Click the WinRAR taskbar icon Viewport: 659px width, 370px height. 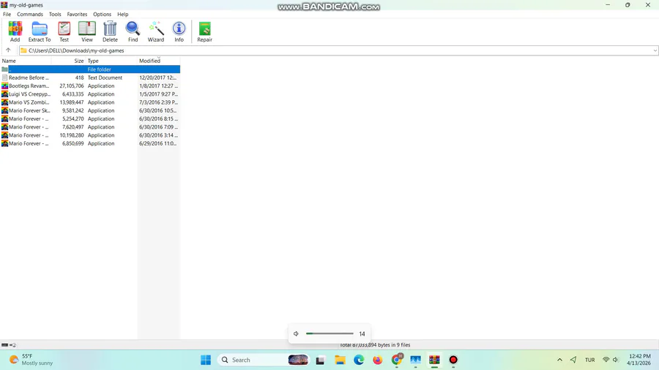434,360
